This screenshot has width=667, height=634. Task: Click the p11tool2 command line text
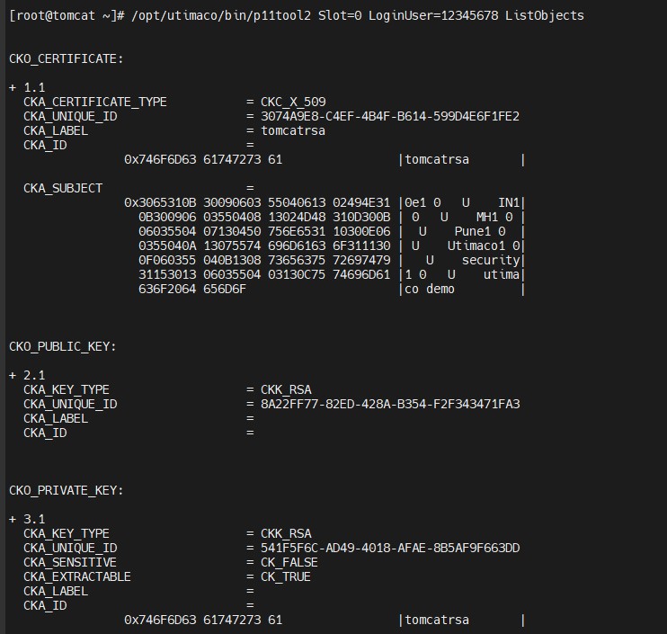click(358, 16)
